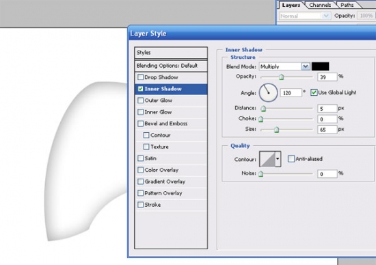Switch to the Layers tab
The image size is (376, 265).
[x=291, y=5]
